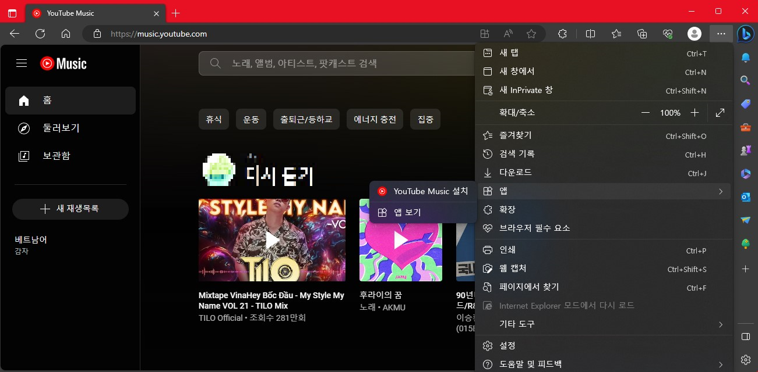Add this page to favorites star
Viewport: 758px width, 372px height.
pos(531,34)
